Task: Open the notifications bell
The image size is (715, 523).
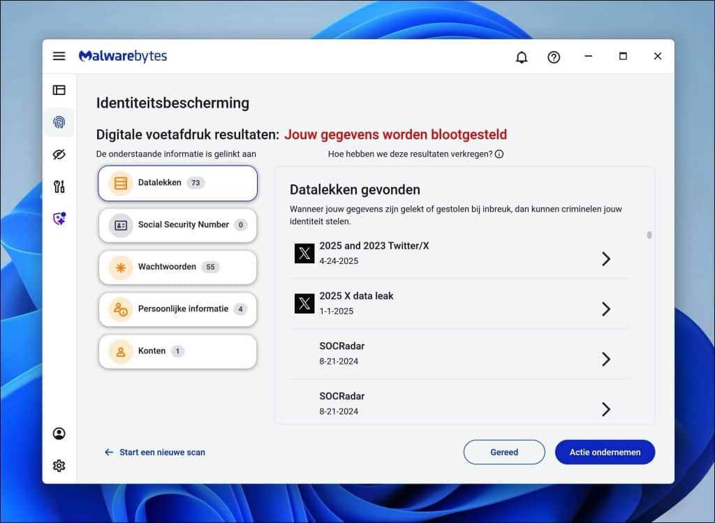Action: (x=521, y=57)
